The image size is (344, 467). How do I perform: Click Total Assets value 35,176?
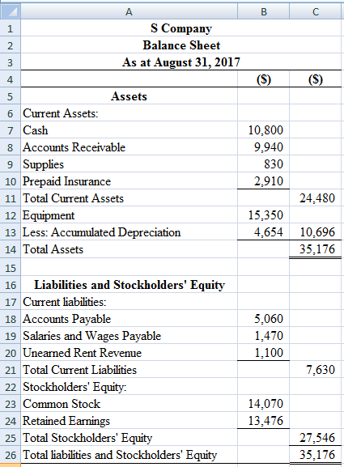[316, 249]
